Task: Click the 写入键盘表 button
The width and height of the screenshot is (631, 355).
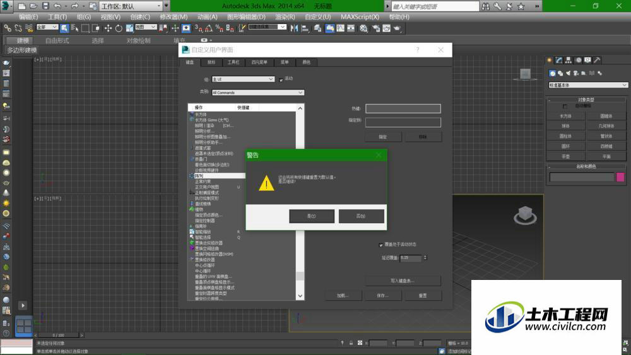Action: pyautogui.click(x=403, y=281)
